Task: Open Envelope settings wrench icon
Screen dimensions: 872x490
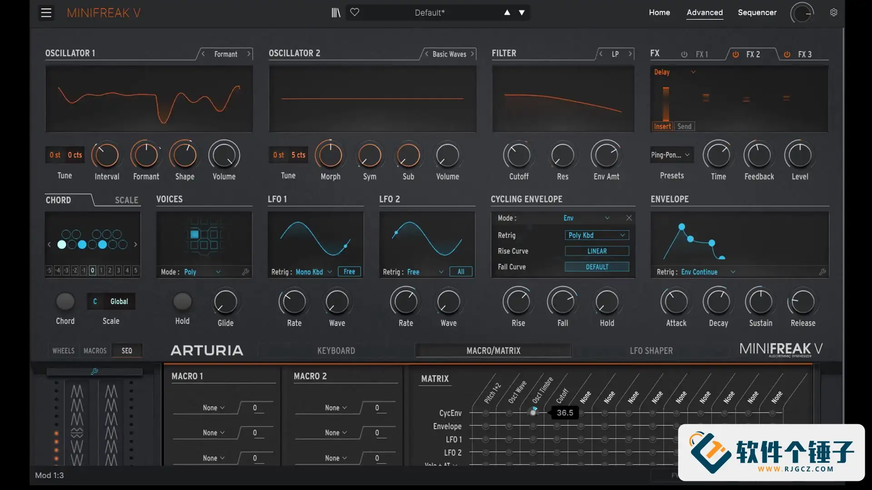Action: click(x=822, y=272)
